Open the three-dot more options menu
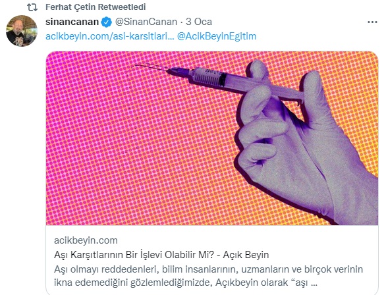The height and width of the screenshot is (295, 386). click(x=372, y=22)
